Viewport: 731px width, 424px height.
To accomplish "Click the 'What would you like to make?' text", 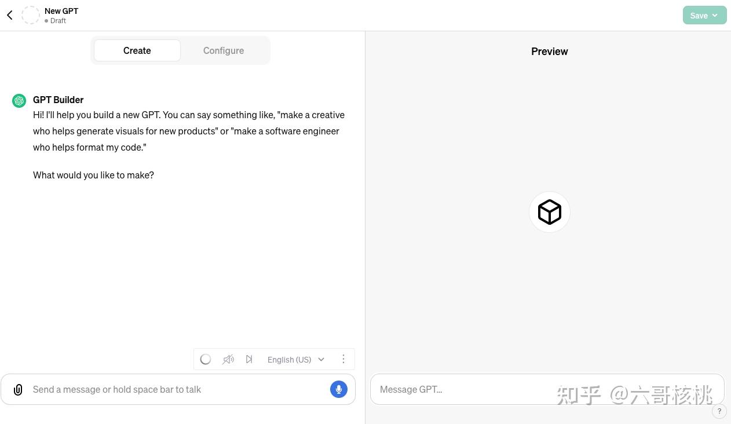I will coord(93,175).
